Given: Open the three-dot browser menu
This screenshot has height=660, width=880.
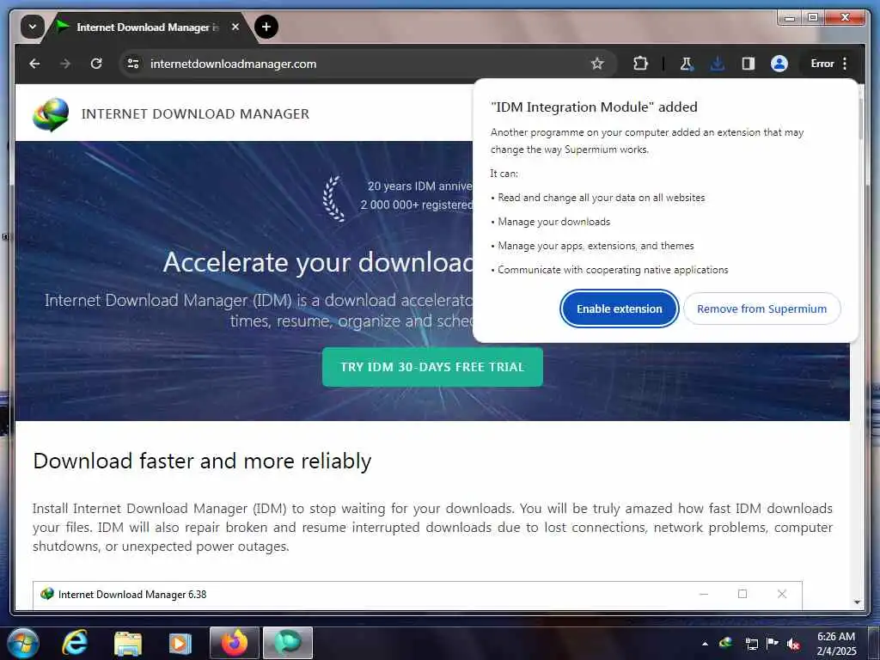Looking at the screenshot, I should [845, 64].
